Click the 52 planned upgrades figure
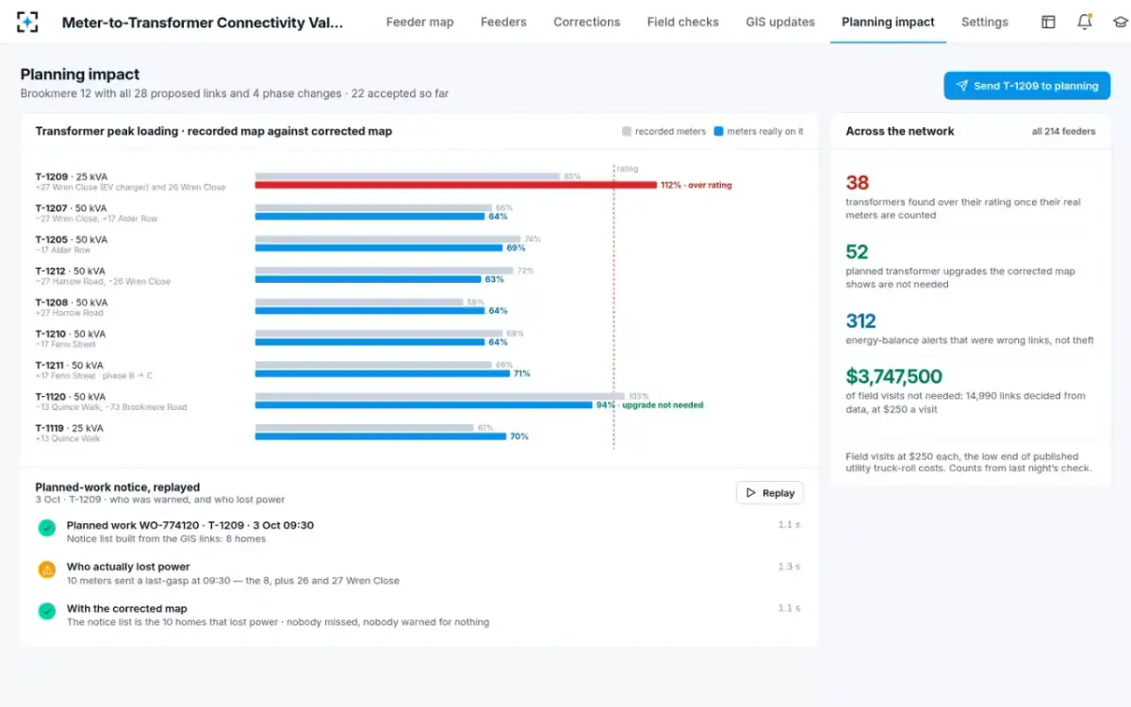 857,252
